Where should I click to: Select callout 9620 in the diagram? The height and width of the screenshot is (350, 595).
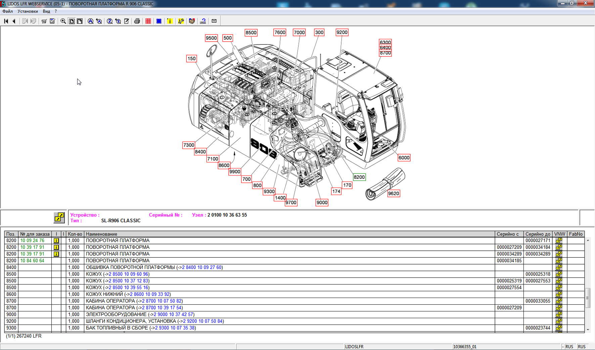pos(393,194)
